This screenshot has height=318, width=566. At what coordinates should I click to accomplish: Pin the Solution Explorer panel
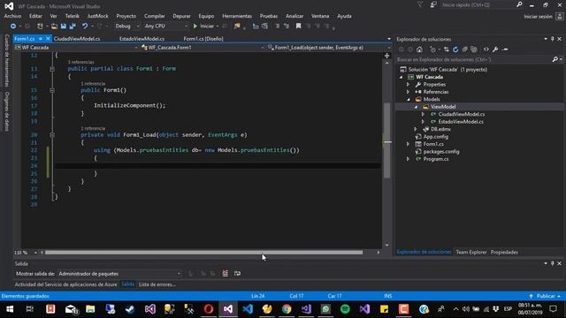552,39
